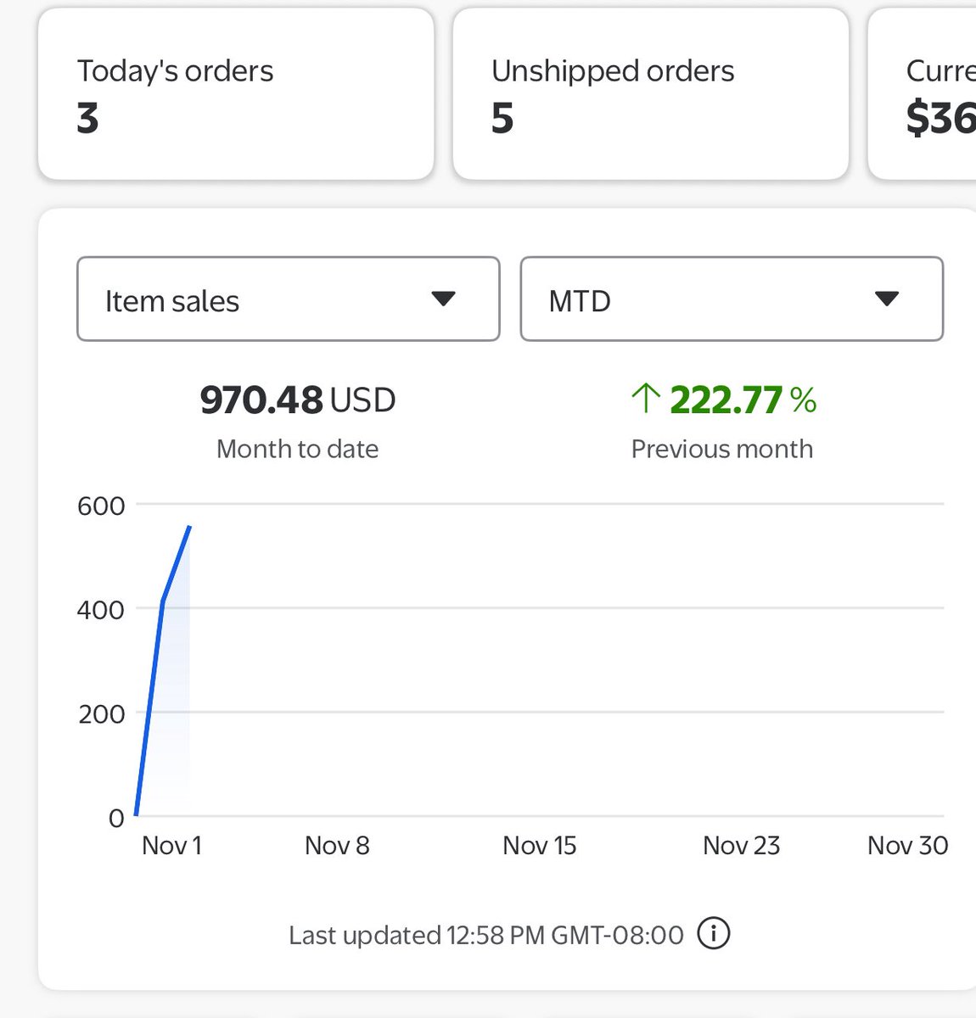Click the Nov 30 axis label
Viewport: 976px width, 1018px height.
click(x=907, y=845)
